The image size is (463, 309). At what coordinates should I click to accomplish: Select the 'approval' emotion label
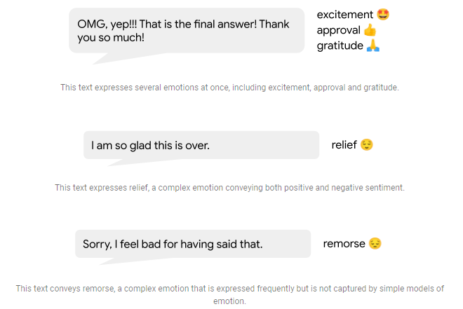[x=339, y=30]
